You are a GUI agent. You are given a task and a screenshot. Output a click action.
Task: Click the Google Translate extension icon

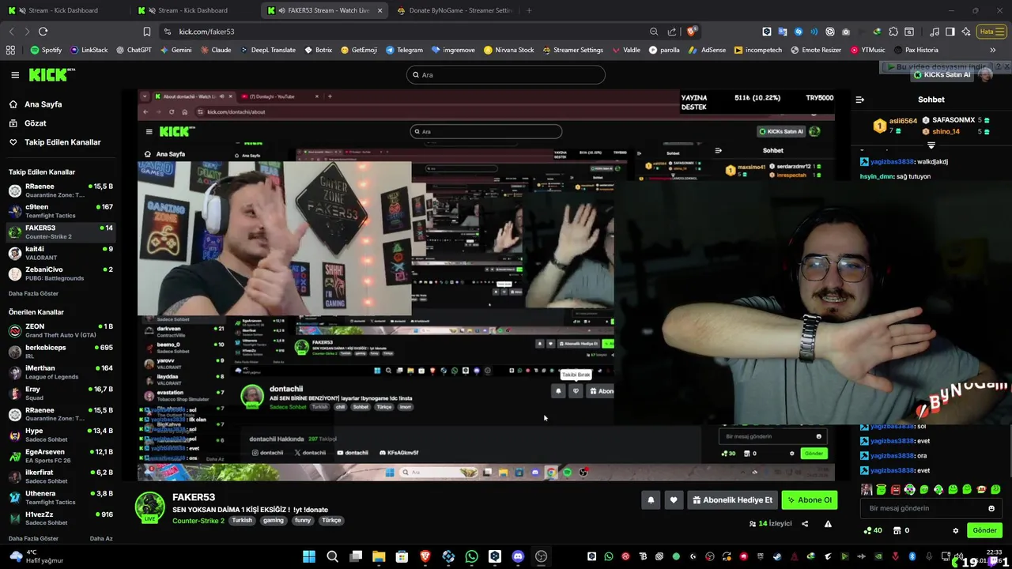point(783,32)
